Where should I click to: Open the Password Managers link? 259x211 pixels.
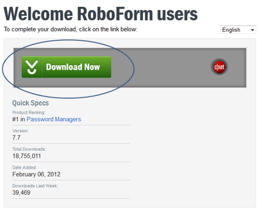[x=54, y=119]
